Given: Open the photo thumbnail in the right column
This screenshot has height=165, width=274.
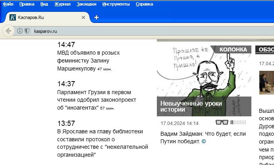Looking at the screenshot, I should coord(266,82).
